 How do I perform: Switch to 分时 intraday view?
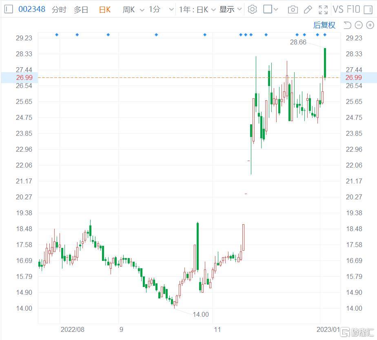coord(59,10)
